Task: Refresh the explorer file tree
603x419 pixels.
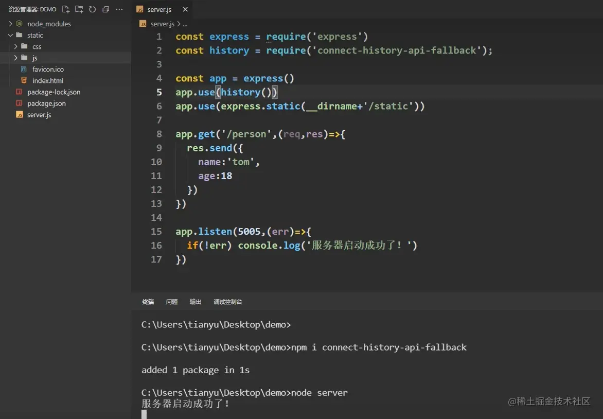Action: click(x=92, y=9)
